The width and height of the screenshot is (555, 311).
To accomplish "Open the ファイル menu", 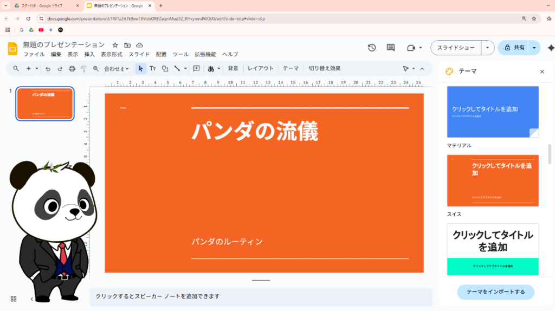I will pos(34,55).
